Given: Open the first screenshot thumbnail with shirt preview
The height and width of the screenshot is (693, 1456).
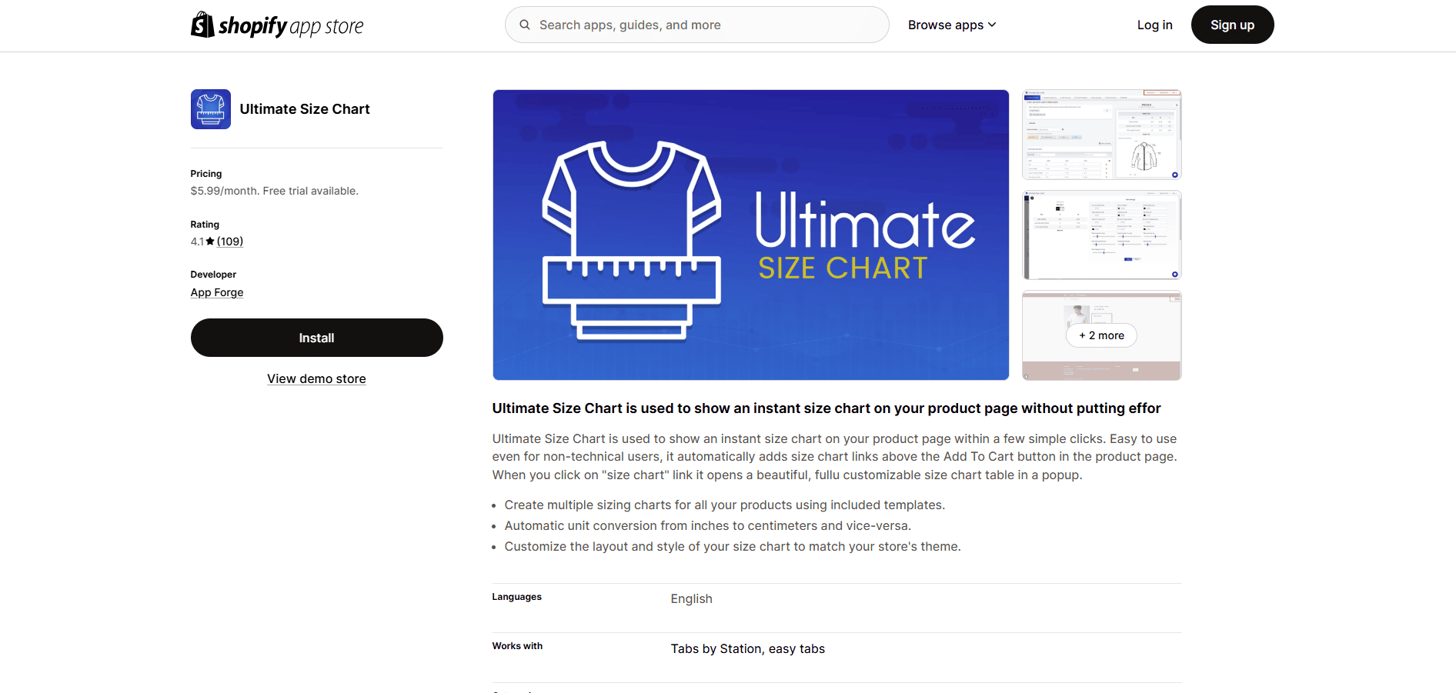Looking at the screenshot, I should click(x=1101, y=134).
